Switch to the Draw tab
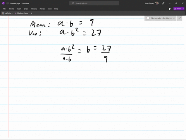The height and width of the screenshot is (140, 186). pyautogui.click(x=26, y=9)
